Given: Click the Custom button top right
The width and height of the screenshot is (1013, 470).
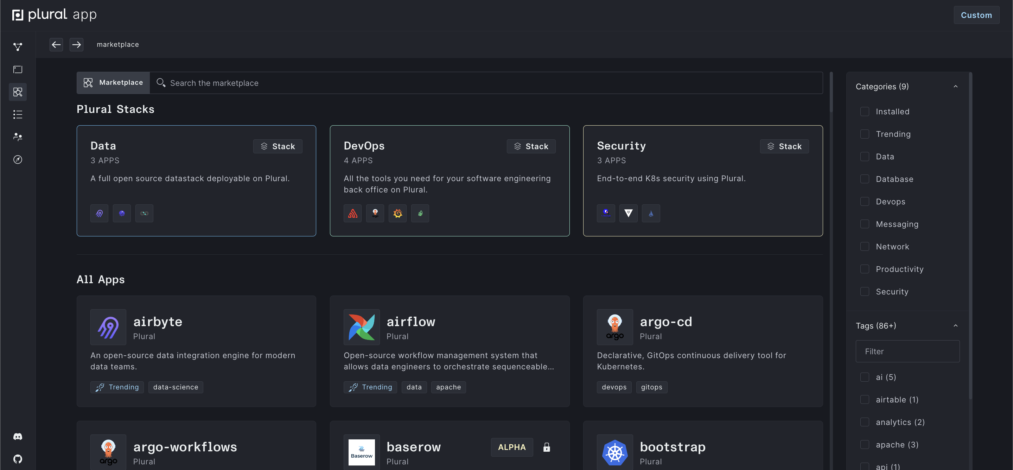Looking at the screenshot, I should click(976, 15).
